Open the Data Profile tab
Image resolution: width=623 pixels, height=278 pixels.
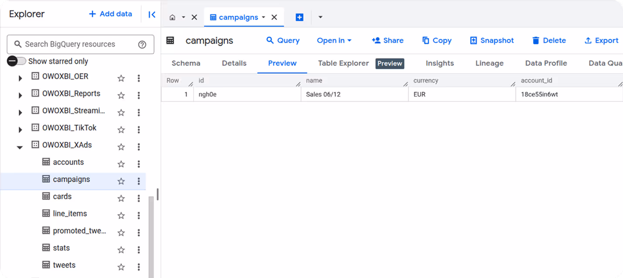click(x=546, y=63)
